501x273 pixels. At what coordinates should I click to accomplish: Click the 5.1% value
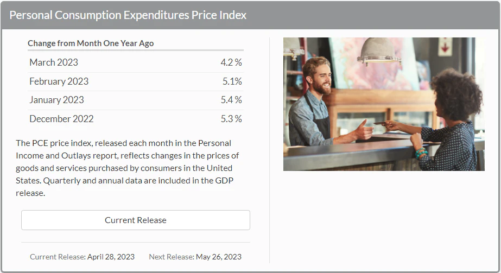point(232,81)
